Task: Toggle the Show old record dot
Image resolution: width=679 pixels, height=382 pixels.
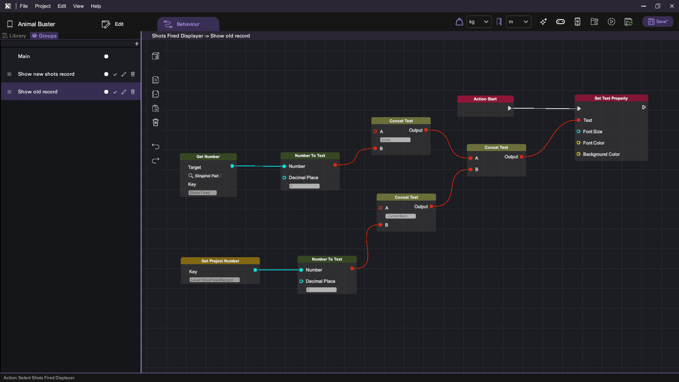Action: coord(106,92)
